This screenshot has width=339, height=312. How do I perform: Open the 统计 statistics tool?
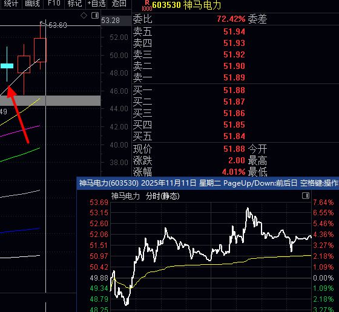(x=11, y=4)
